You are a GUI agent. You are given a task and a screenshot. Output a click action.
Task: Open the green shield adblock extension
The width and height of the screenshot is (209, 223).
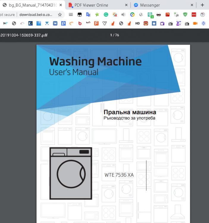(185, 15)
